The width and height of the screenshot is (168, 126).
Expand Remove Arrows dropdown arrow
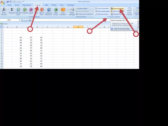[x=109, y=14]
